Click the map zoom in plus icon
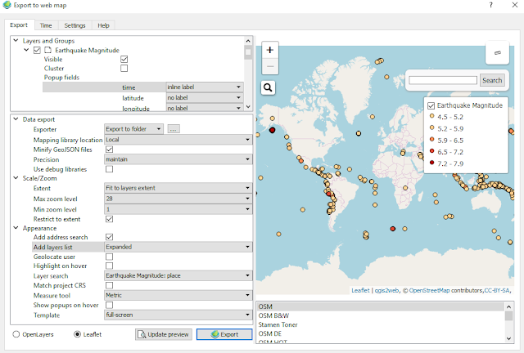The image size is (524, 353). pyautogui.click(x=270, y=50)
